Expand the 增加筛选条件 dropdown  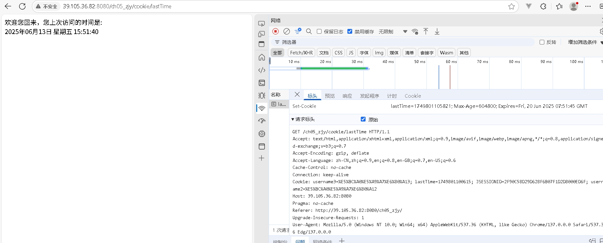pyautogui.click(x=585, y=42)
